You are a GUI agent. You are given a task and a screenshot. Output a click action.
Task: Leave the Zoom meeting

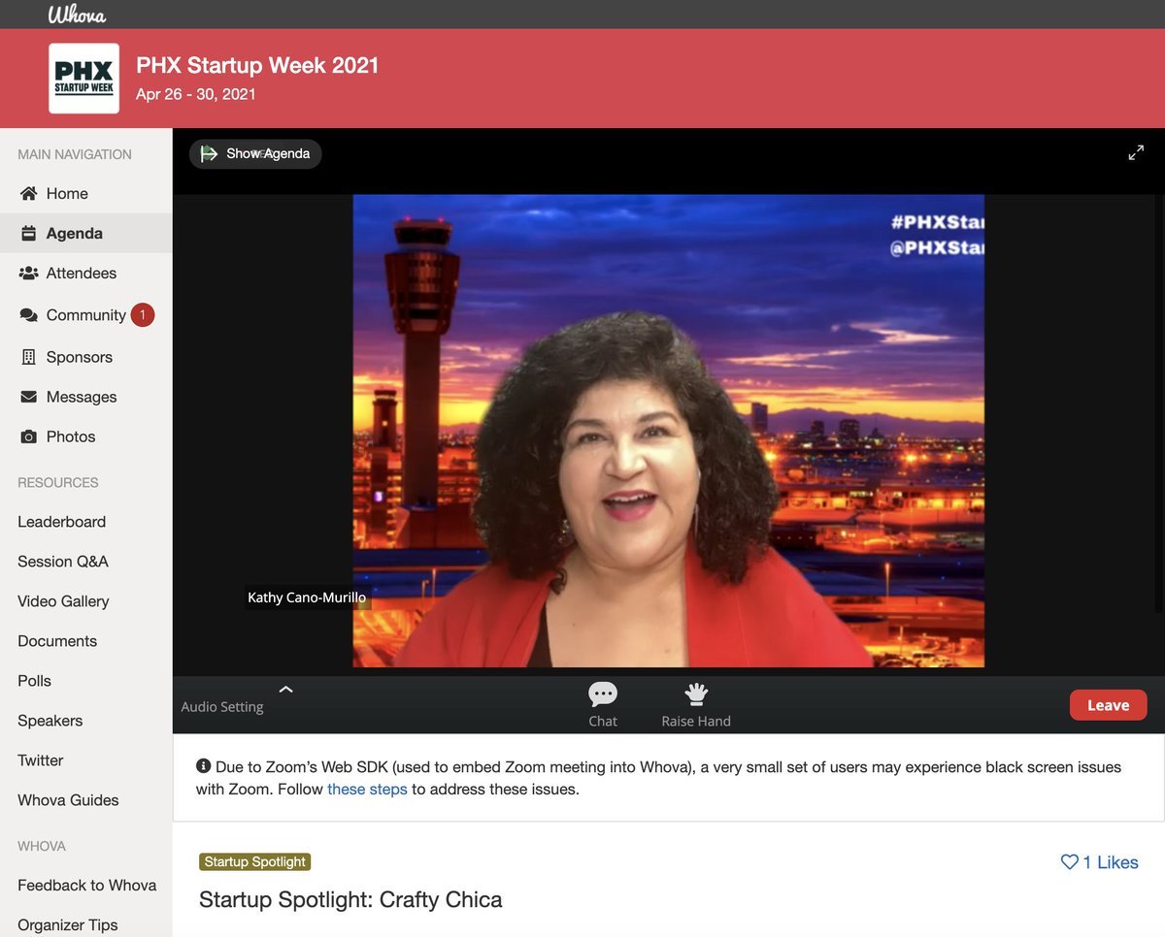coord(1108,705)
